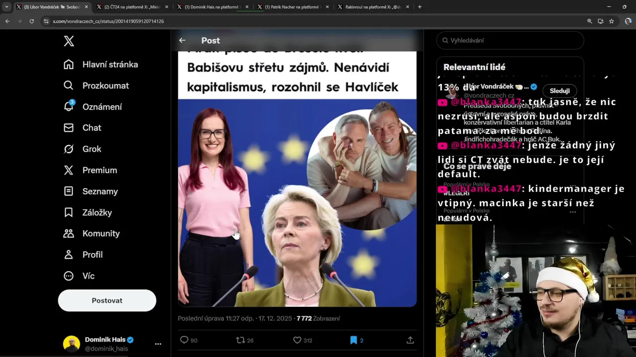Click the @dominik_hais handle
This screenshot has height=357, width=636.
coord(106,349)
